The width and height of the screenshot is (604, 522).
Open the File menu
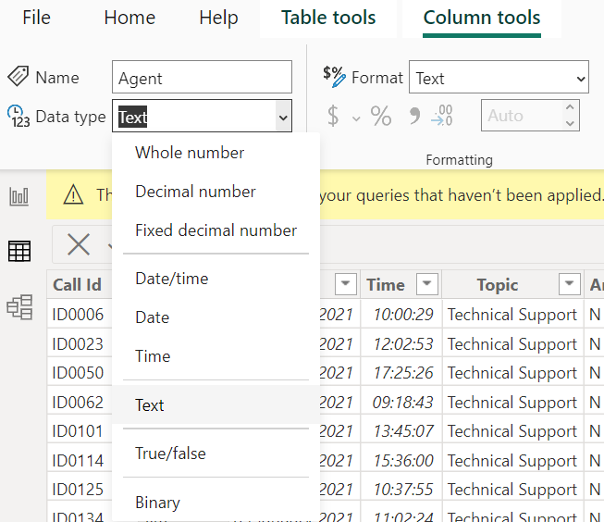36,18
